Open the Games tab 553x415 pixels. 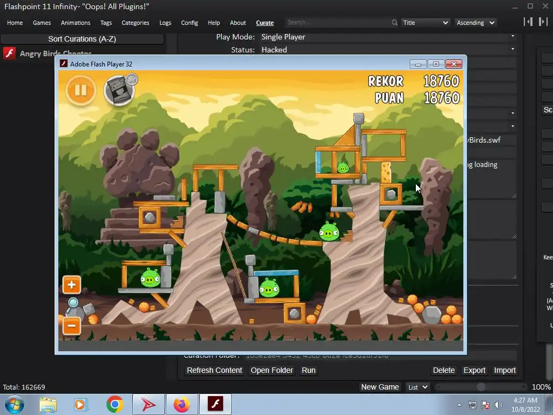[x=42, y=23]
